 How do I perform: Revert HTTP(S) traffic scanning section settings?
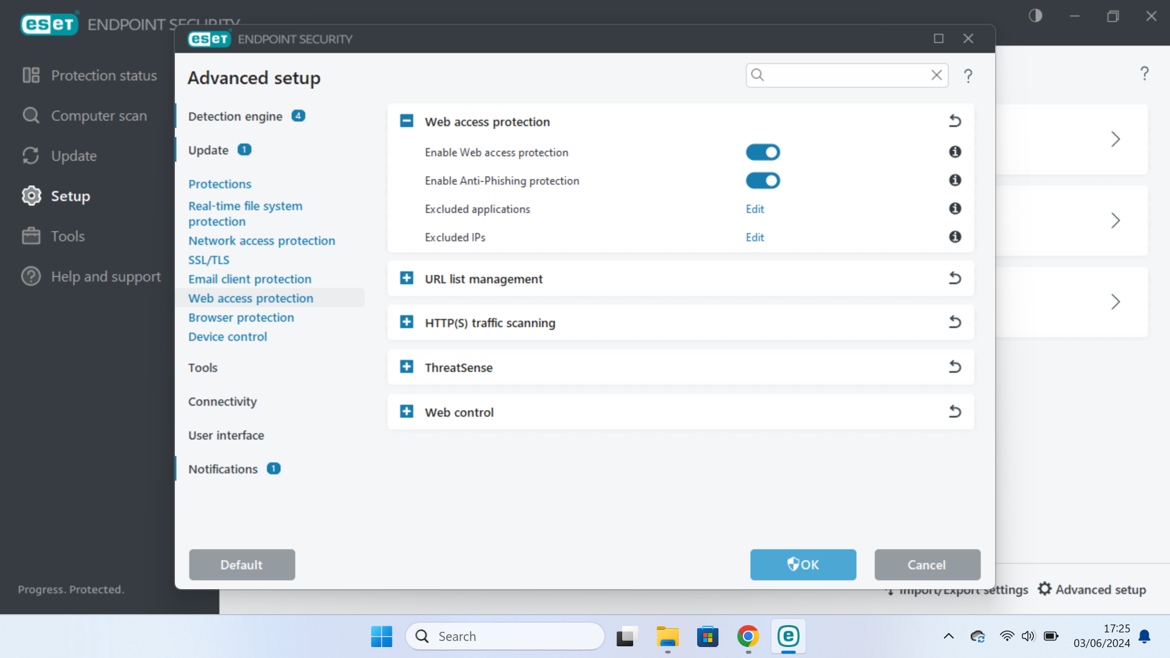pyautogui.click(x=955, y=322)
